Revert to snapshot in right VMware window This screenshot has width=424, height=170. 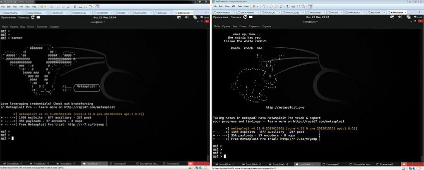coord(276,6)
